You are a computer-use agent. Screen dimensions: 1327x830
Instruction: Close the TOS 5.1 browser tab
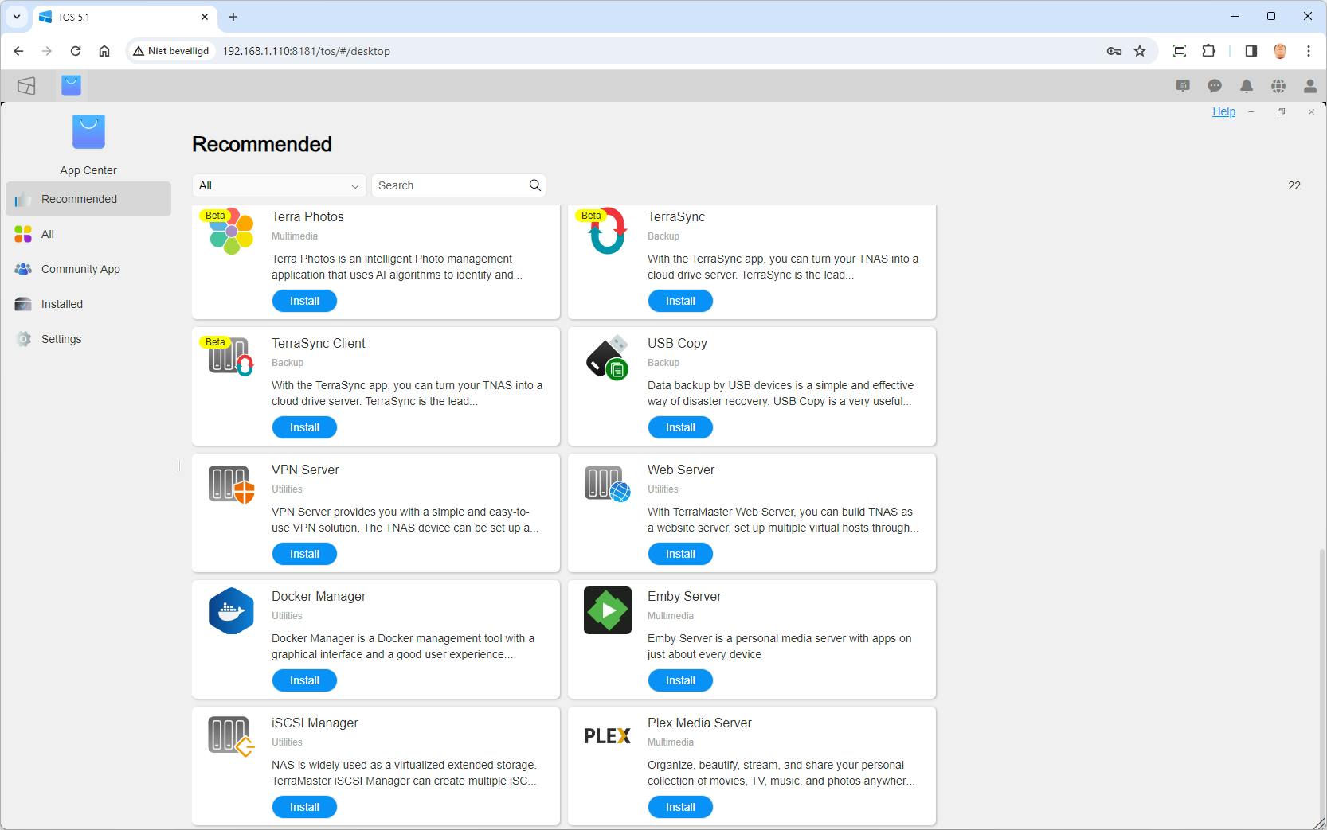point(205,17)
